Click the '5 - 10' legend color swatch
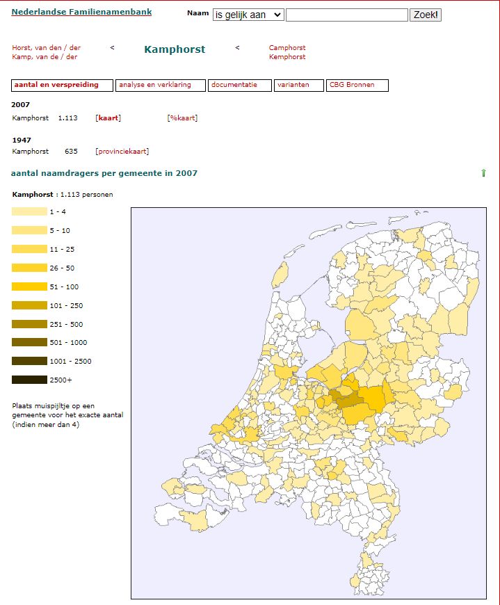 pos(29,230)
